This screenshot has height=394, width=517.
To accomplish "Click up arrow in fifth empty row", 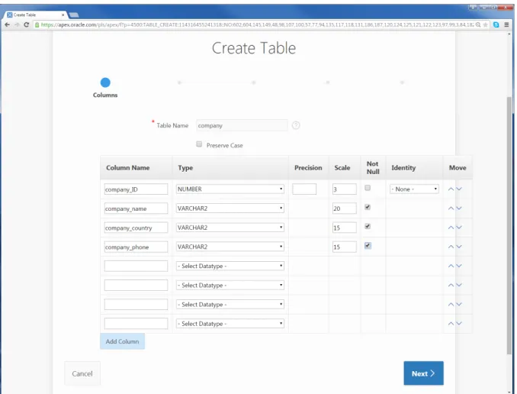I will pos(451,266).
